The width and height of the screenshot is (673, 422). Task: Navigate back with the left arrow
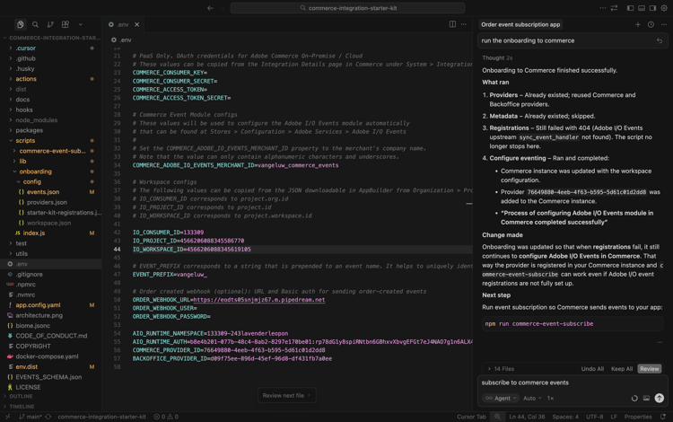tap(210, 8)
